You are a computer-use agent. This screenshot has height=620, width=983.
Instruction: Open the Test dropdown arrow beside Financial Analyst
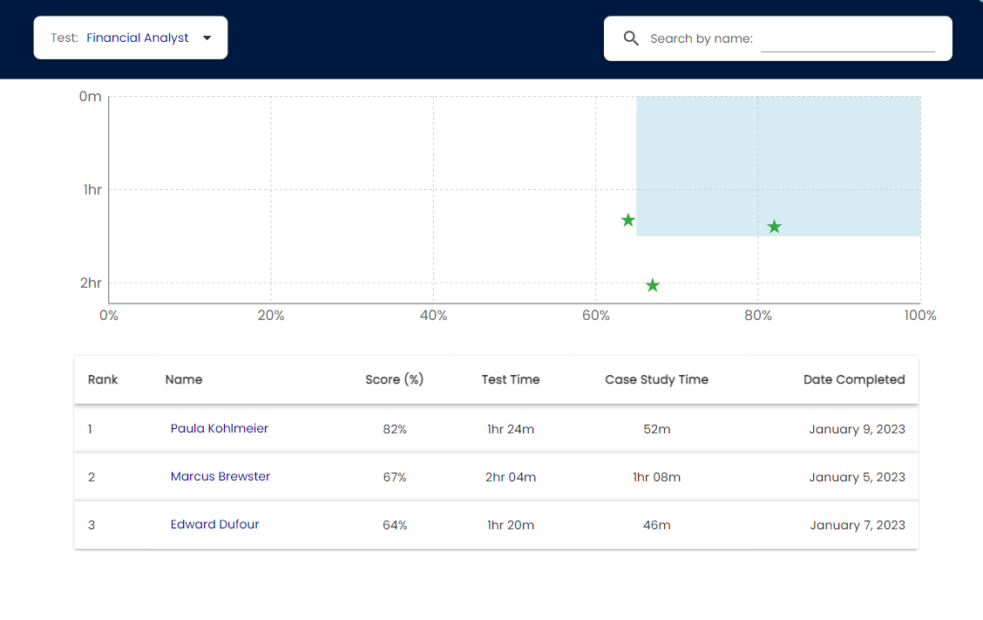click(207, 37)
